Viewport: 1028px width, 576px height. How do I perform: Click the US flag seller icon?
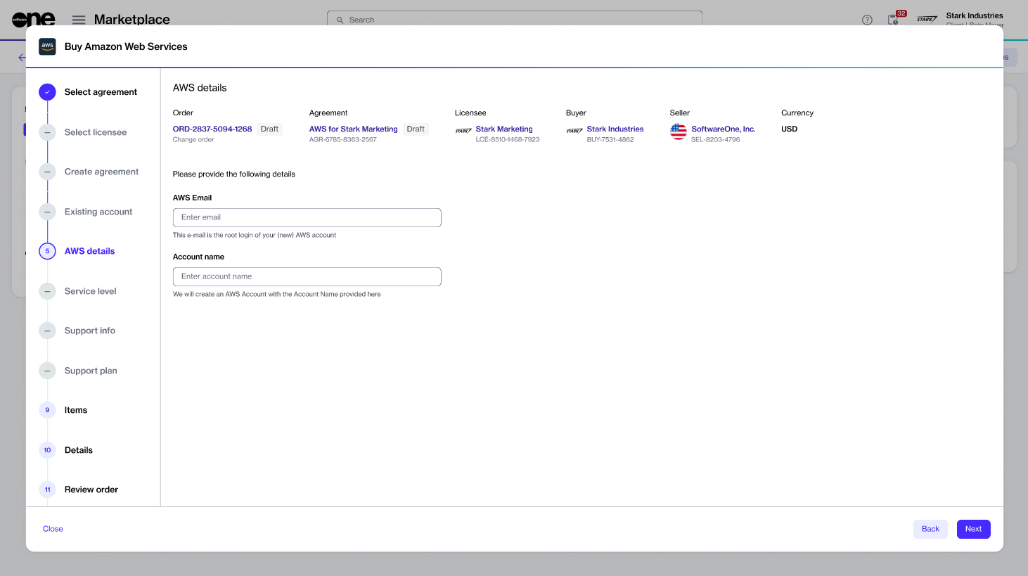[x=678, y=132]
